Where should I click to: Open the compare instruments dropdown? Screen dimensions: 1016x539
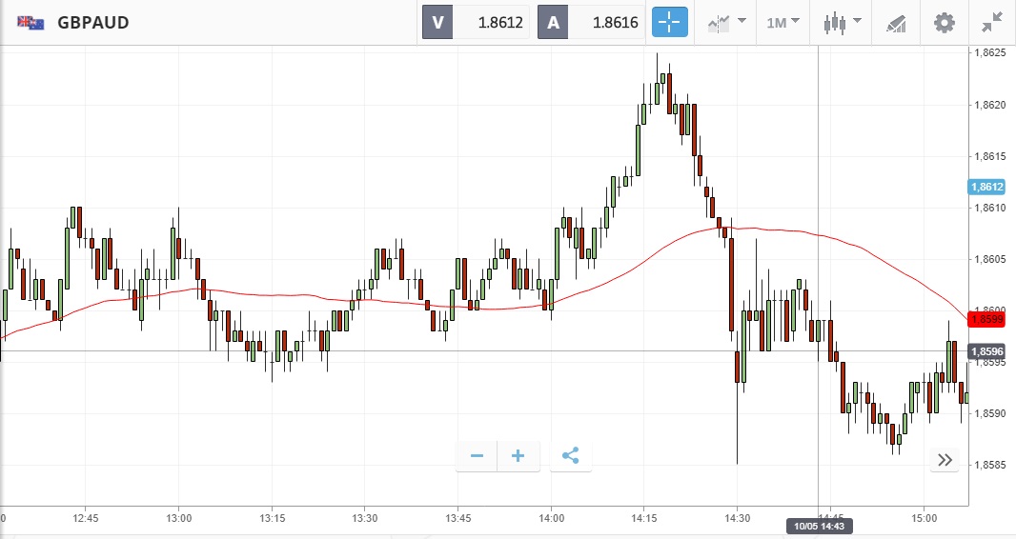click(725, 22)
